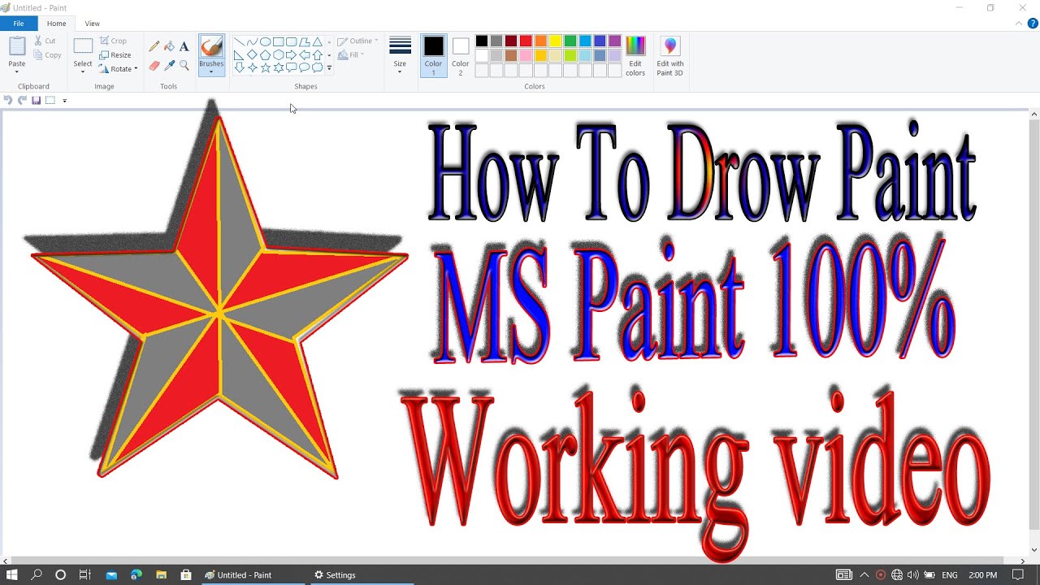The height and width of the screenshot is (585, 1040).
Task: Pick the purple color swatch
Action: 615,41
